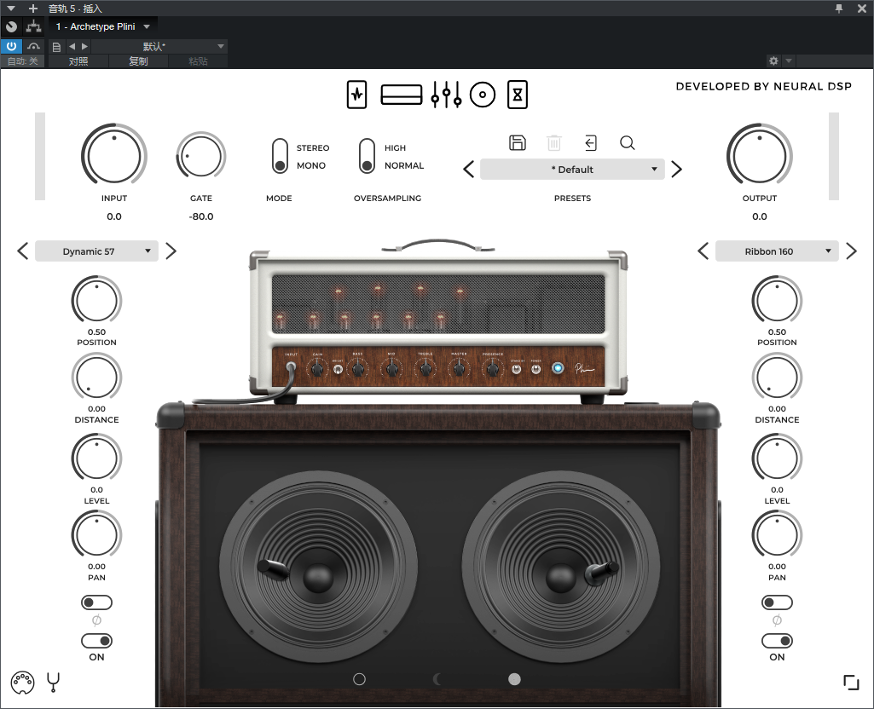The height and width of the screenshot is (709, 874).
Task: Click the DEVELOPED BY NEURAL DSP text
Action: pyautogui.click(x=764, y=86)
